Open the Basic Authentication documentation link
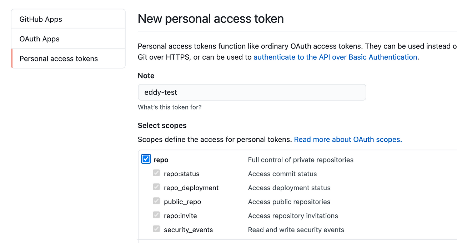The width and height of the screenshot is (457, 243). pos(335,57)
